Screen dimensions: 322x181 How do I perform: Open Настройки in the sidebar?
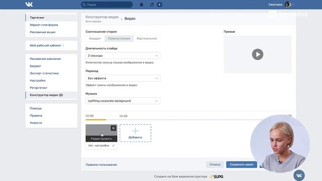coord(51,80)
